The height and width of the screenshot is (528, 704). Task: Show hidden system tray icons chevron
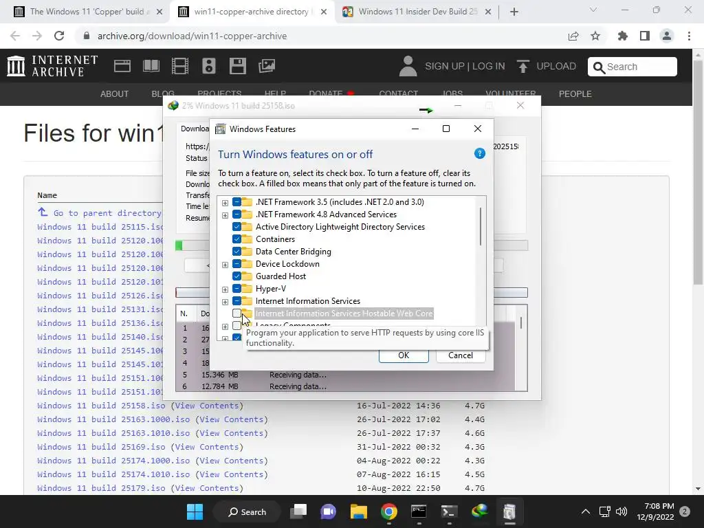[586, 511]
